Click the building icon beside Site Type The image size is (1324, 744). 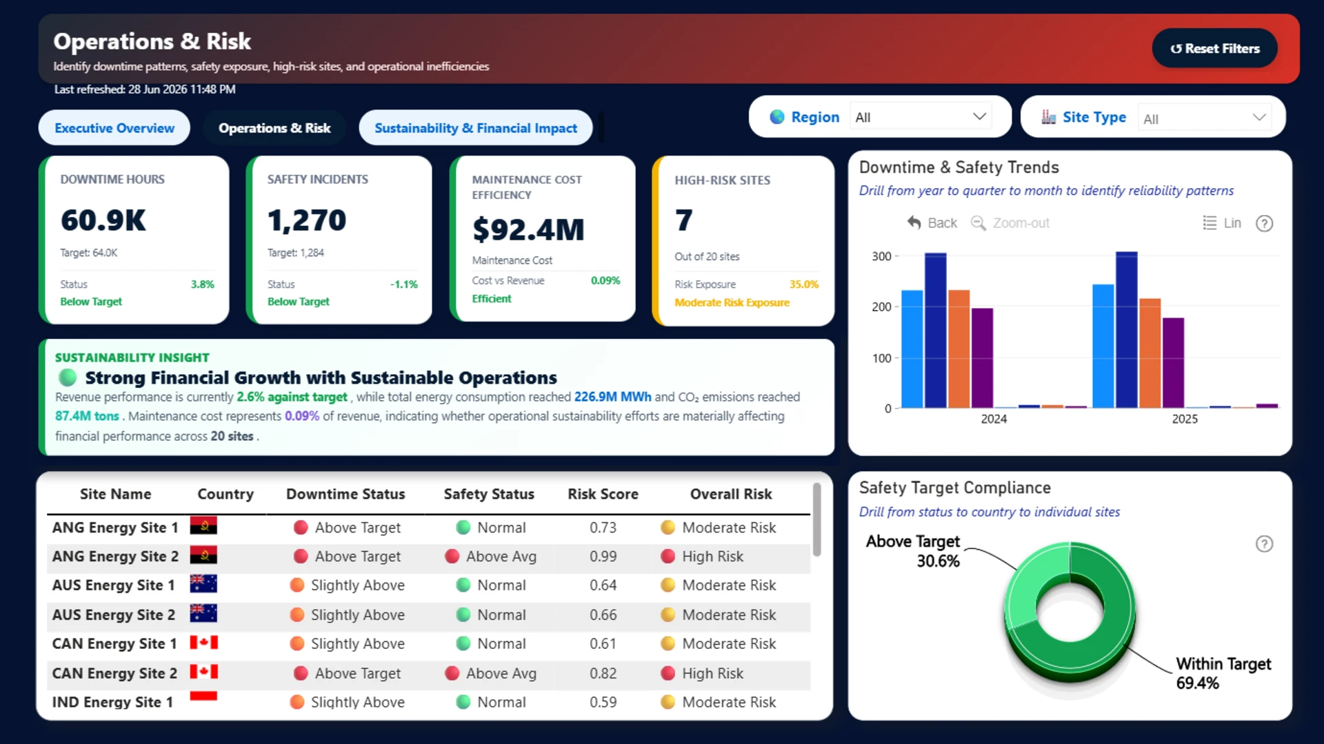[1049, 117]
